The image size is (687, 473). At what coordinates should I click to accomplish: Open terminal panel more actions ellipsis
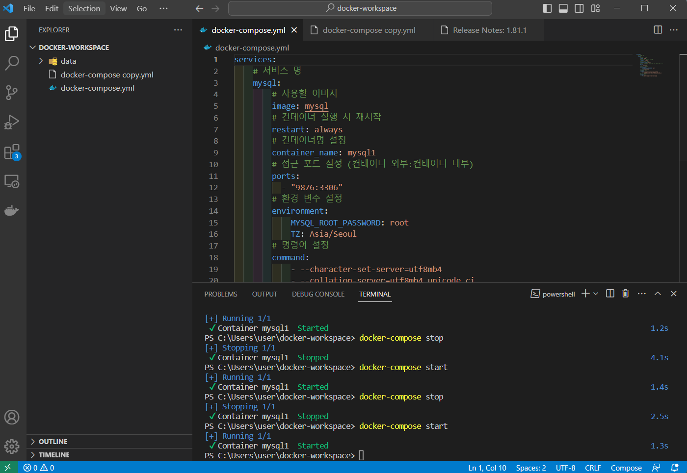point(642,294)
